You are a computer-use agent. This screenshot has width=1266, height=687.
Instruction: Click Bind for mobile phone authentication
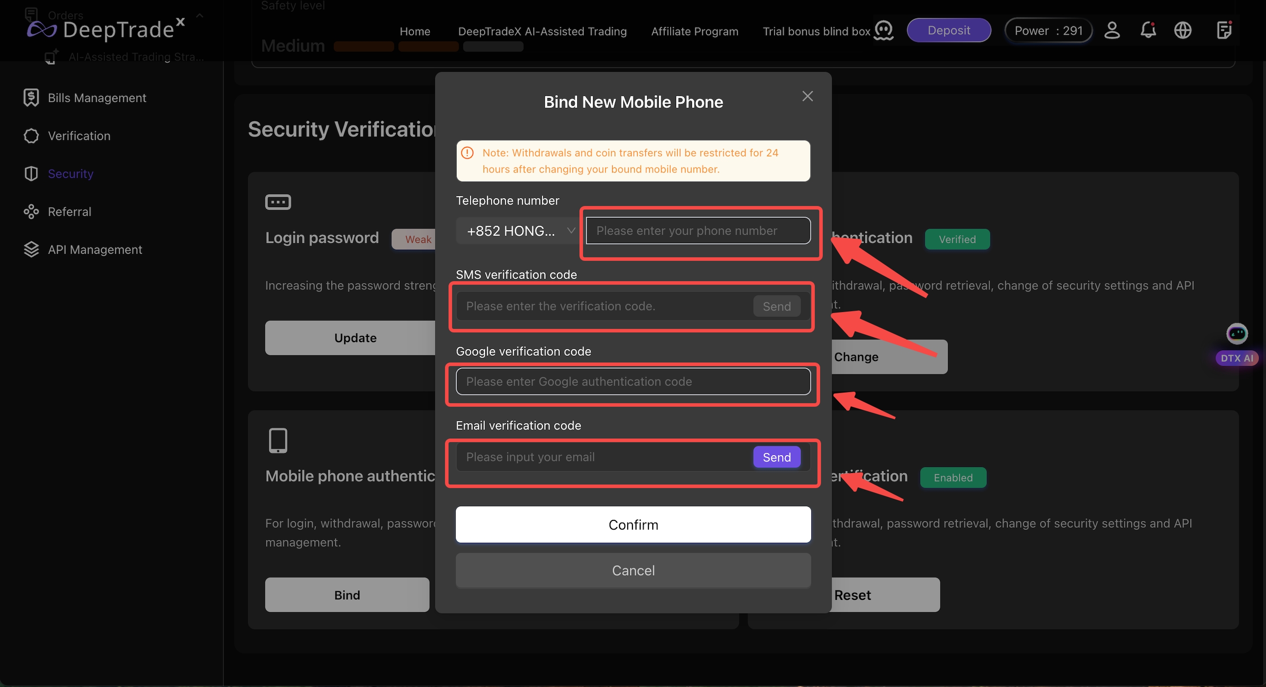click(x=347, y=595)
